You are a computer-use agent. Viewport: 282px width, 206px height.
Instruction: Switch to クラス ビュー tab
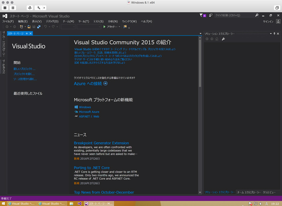pos(269,192)
